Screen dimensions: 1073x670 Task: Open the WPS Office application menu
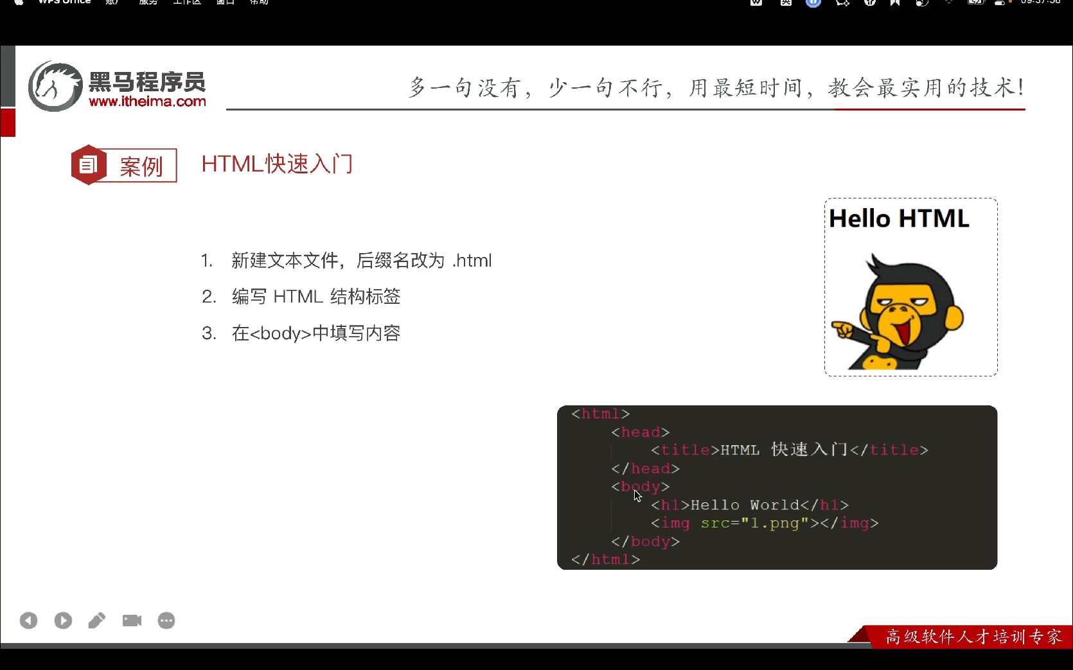click(x=64, y=3)
